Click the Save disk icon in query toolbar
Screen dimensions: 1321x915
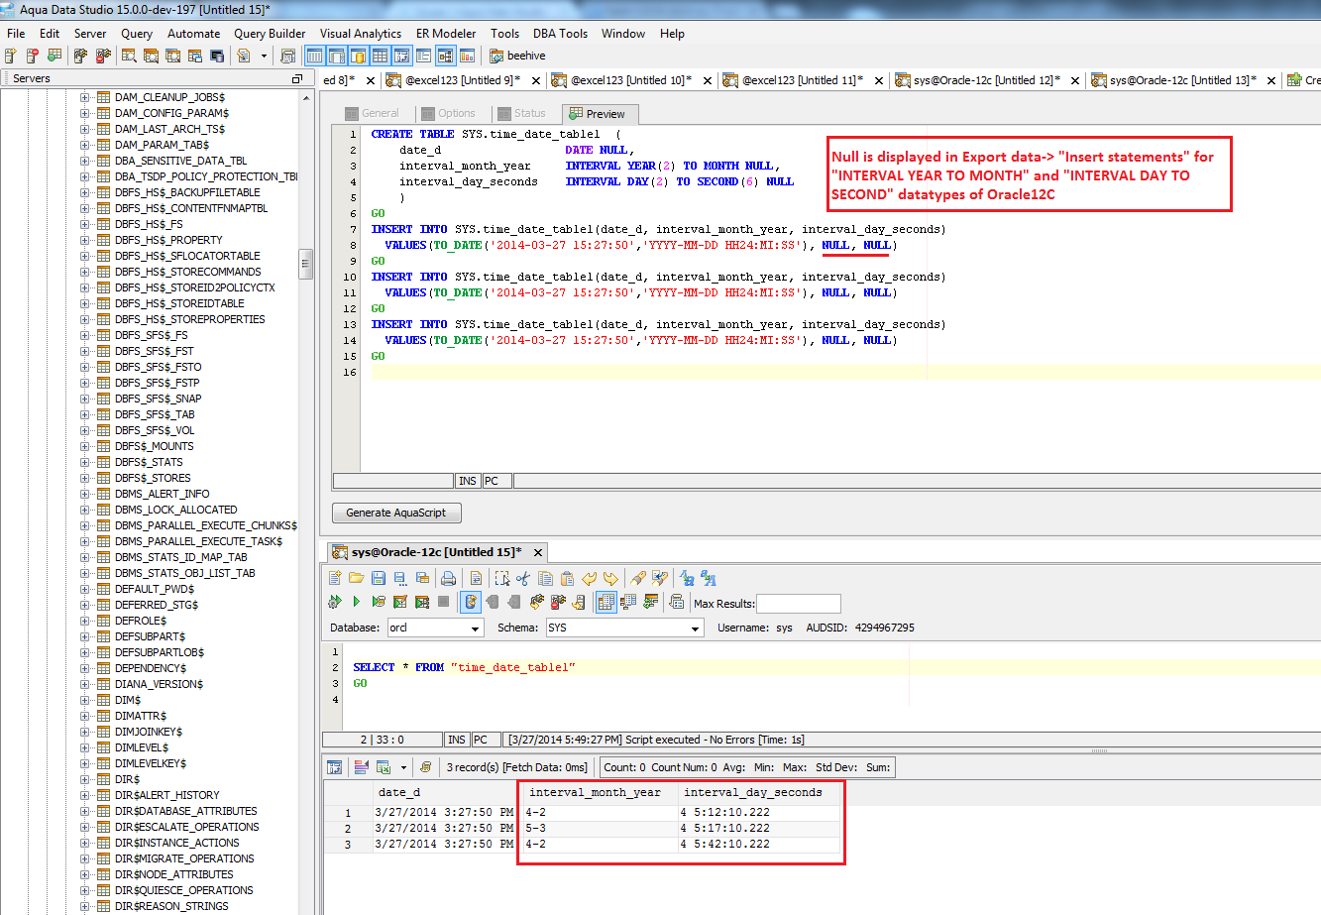click(x=379, y=578)
